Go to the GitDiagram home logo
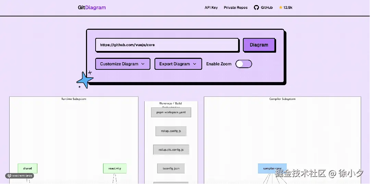 pos(92,8)
